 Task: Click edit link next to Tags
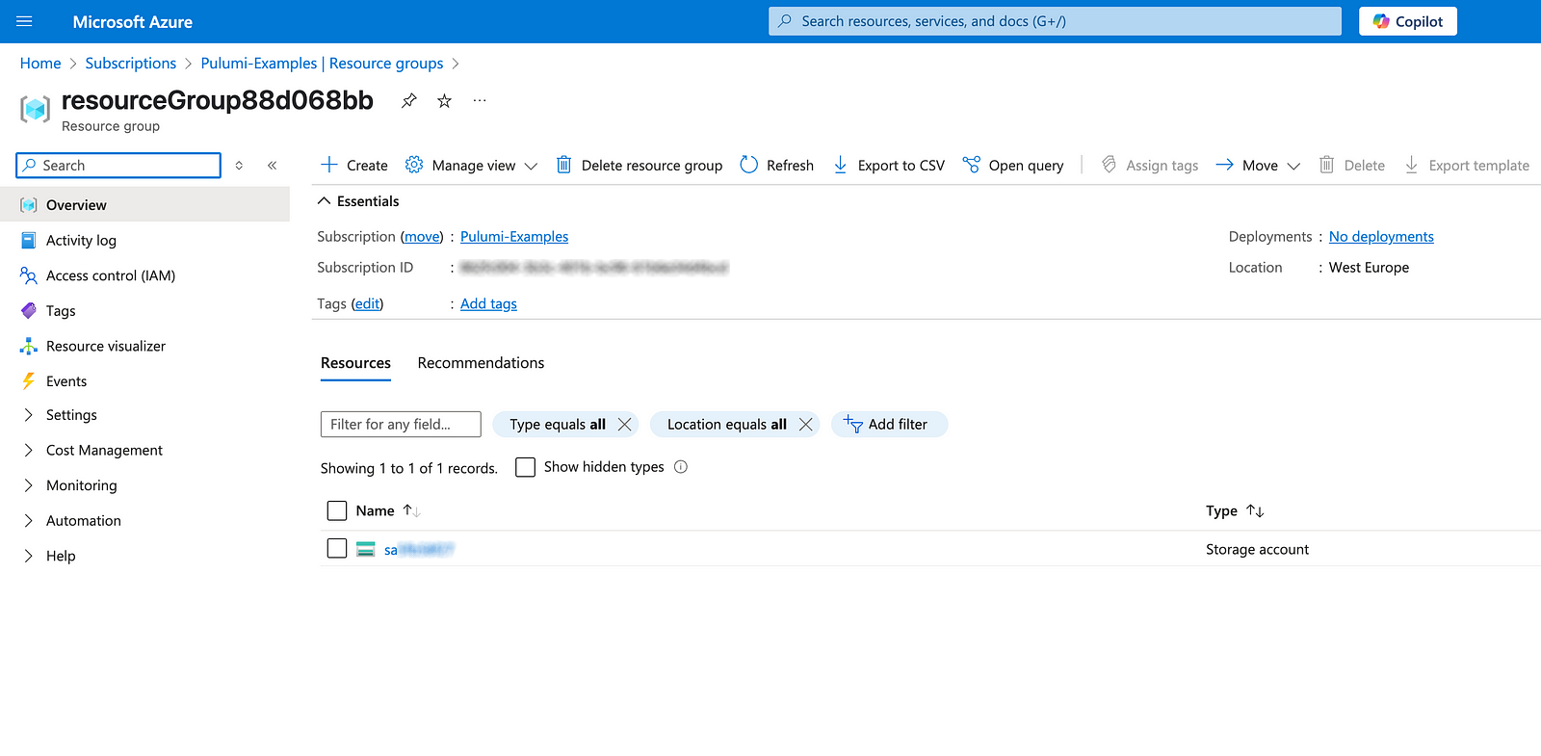[367, 304]
